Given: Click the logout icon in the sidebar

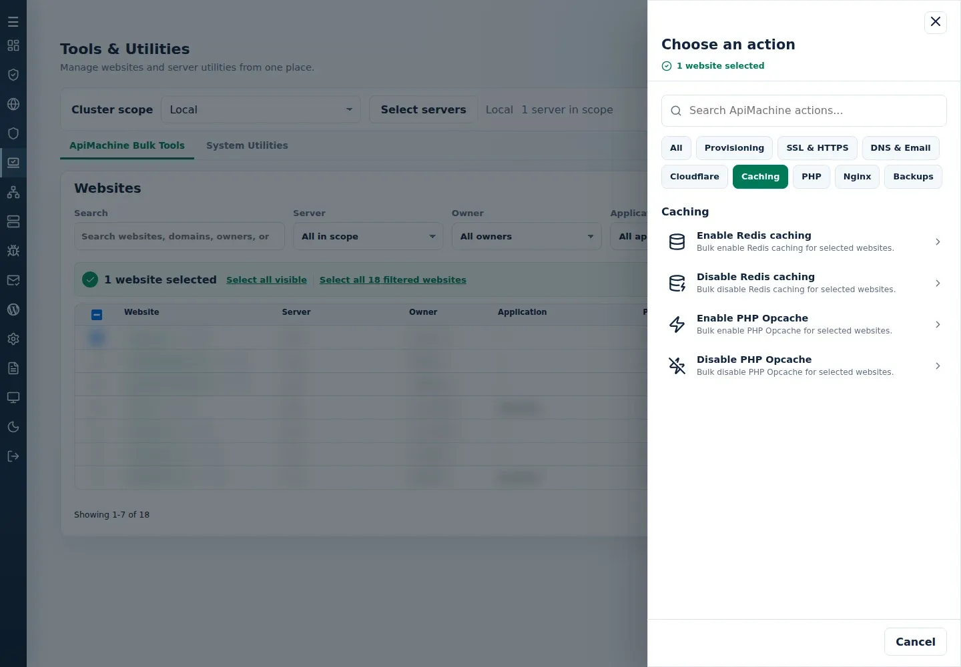Looking at the screenshot, I should 13,456.
